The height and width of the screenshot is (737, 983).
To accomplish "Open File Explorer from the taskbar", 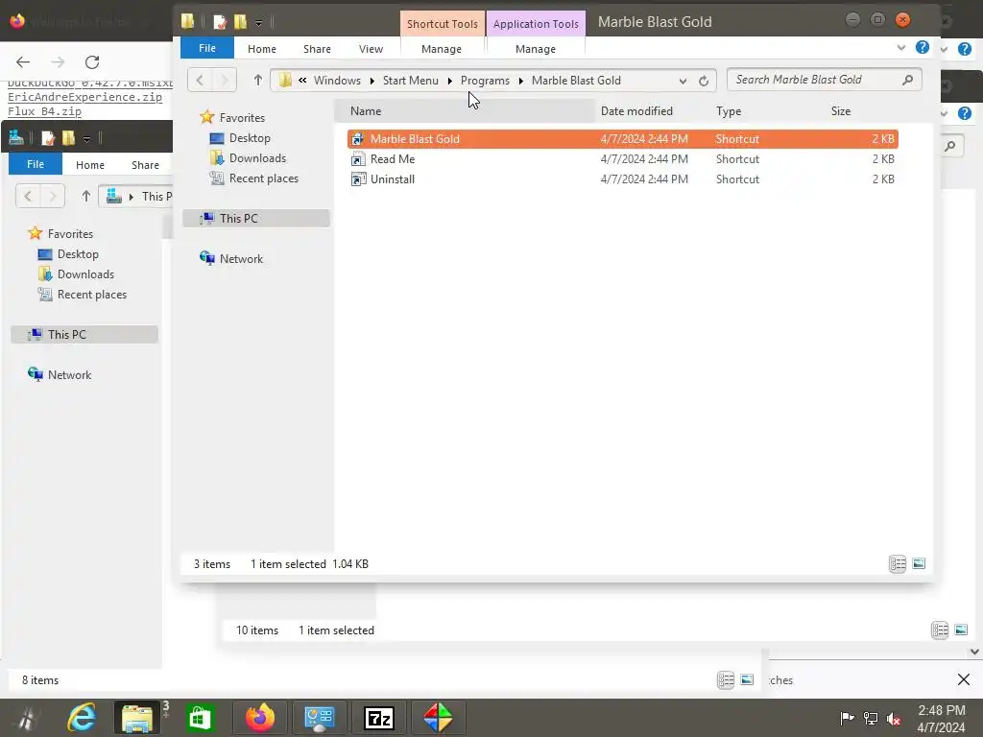I will tap(136, 718).
